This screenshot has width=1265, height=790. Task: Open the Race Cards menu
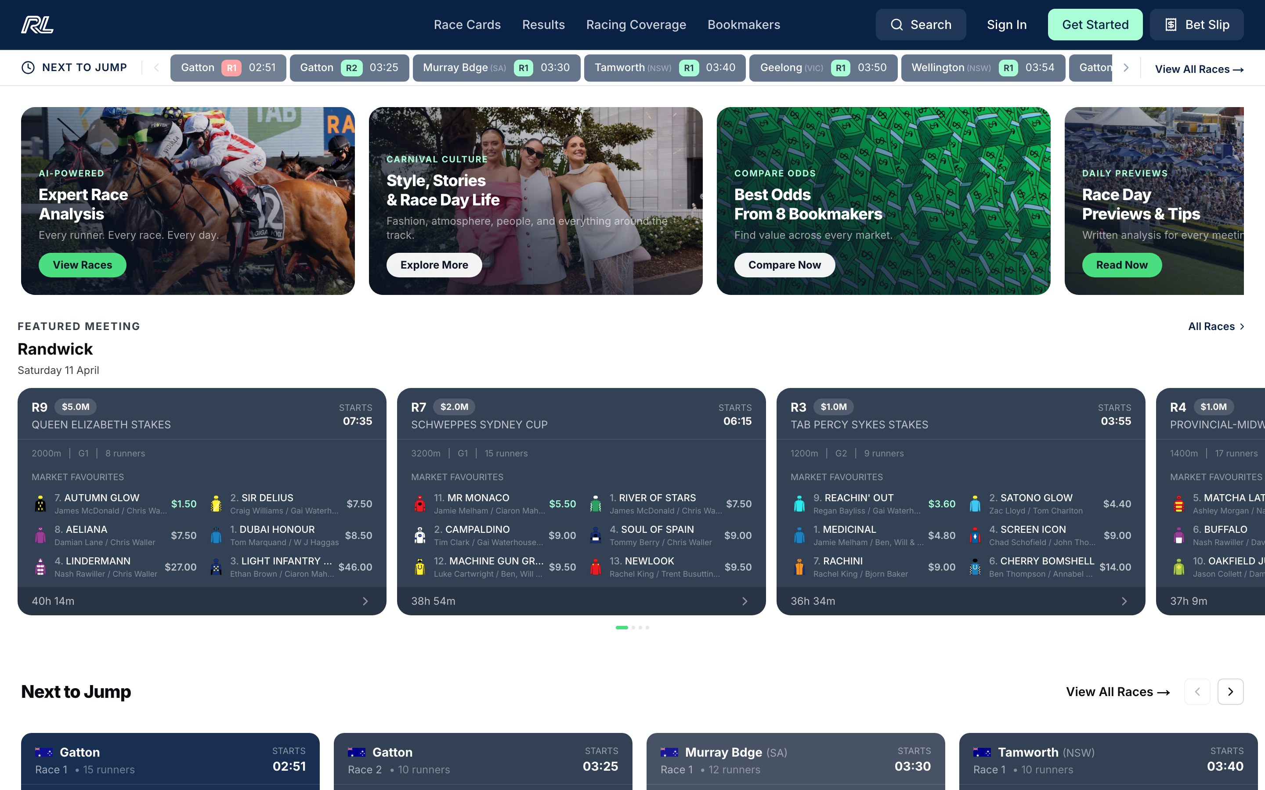(x=467, y=25)
